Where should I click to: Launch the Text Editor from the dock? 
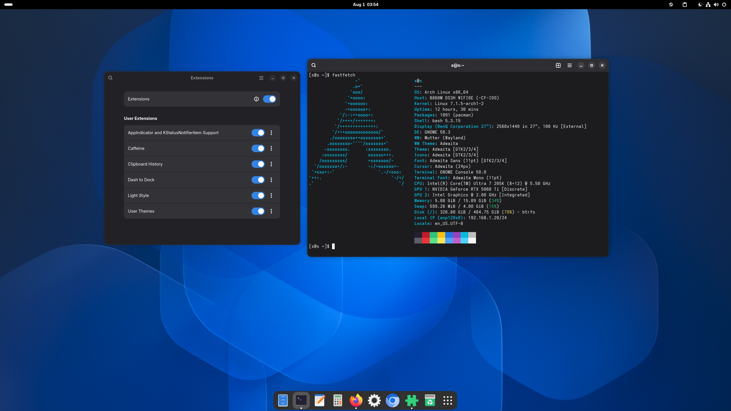coord(320,400)
